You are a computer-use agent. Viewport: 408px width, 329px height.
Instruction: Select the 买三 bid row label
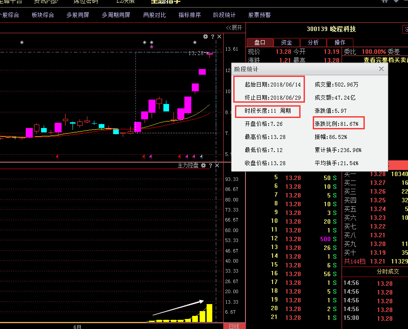coord(350,191)
